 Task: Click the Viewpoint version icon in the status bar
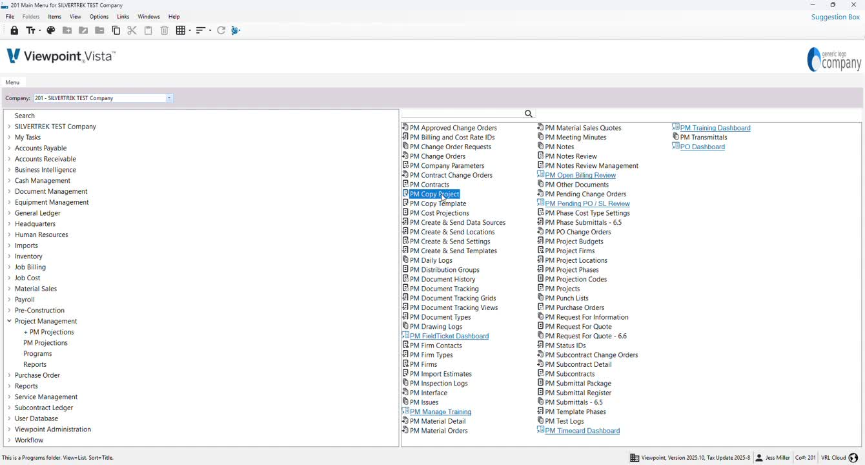(x=635, y=458)
